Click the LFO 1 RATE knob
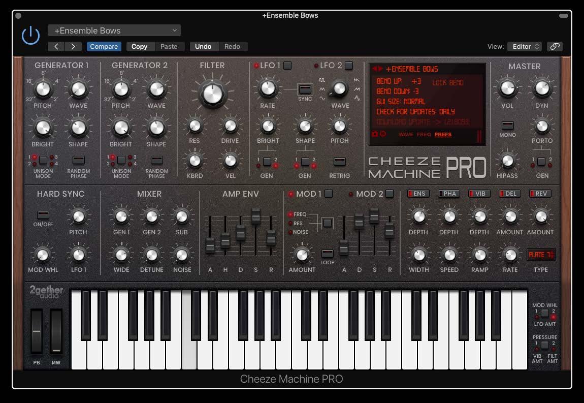584x403 pixels. coord(268,88)
